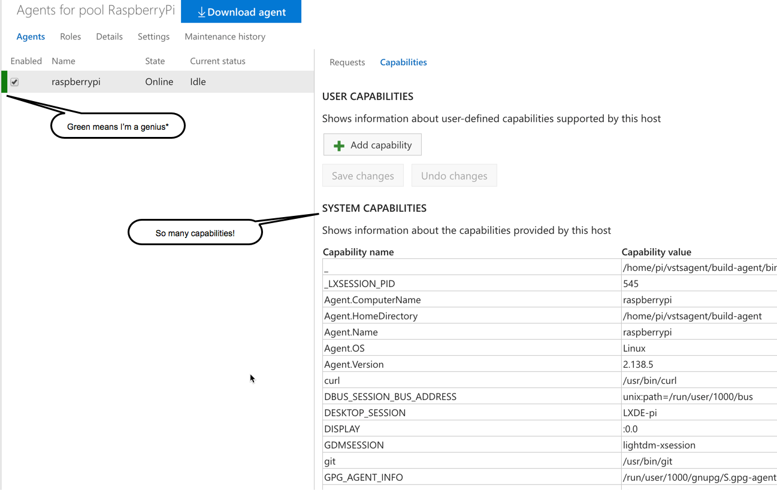Select the raspberrypi agent name
This screenshot has height=491, width=777.
(x=76, y=82)
